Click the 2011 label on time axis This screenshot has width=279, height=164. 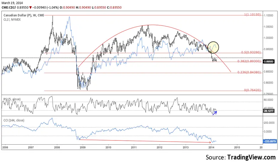pyautogui.click(x=134, y=147)
